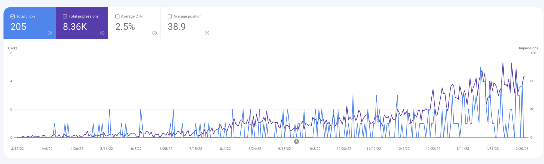This screenshot has width=544, height=164.
Task: Open help icon on Total clicks card
Action: click(50, 33)
